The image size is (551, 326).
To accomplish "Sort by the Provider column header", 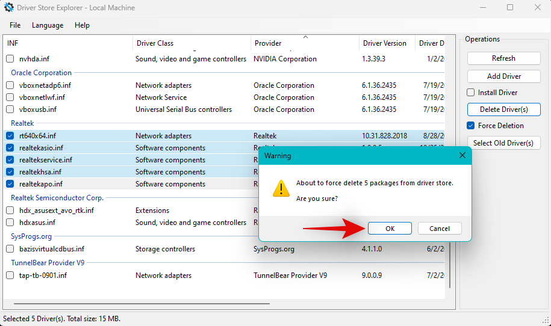I will point(268,43).
